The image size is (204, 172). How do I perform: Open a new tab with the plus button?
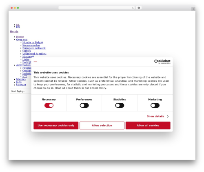pyautogui.click(x=193, y=9)
